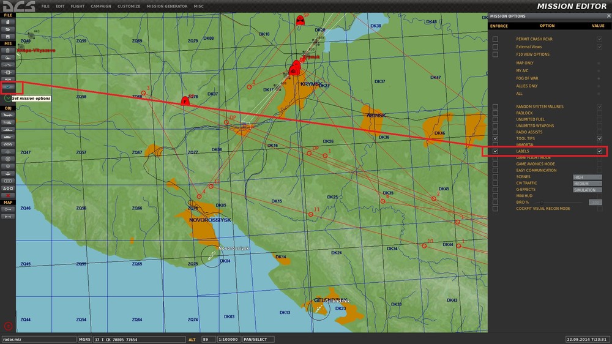This screenshot has width=612, height=344.
Task: Select the red unit icon west of Krymsk
Action: click(x=185, y=101)
